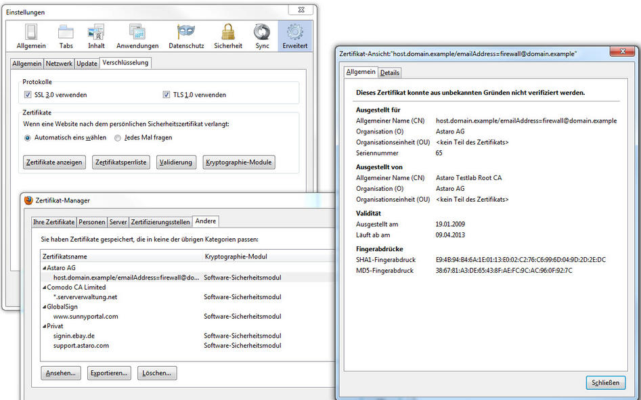Image resolution: width=641 pixels, height=400 pixels.
Task: Close the Einstellungen window
Action: pos(302,9)
